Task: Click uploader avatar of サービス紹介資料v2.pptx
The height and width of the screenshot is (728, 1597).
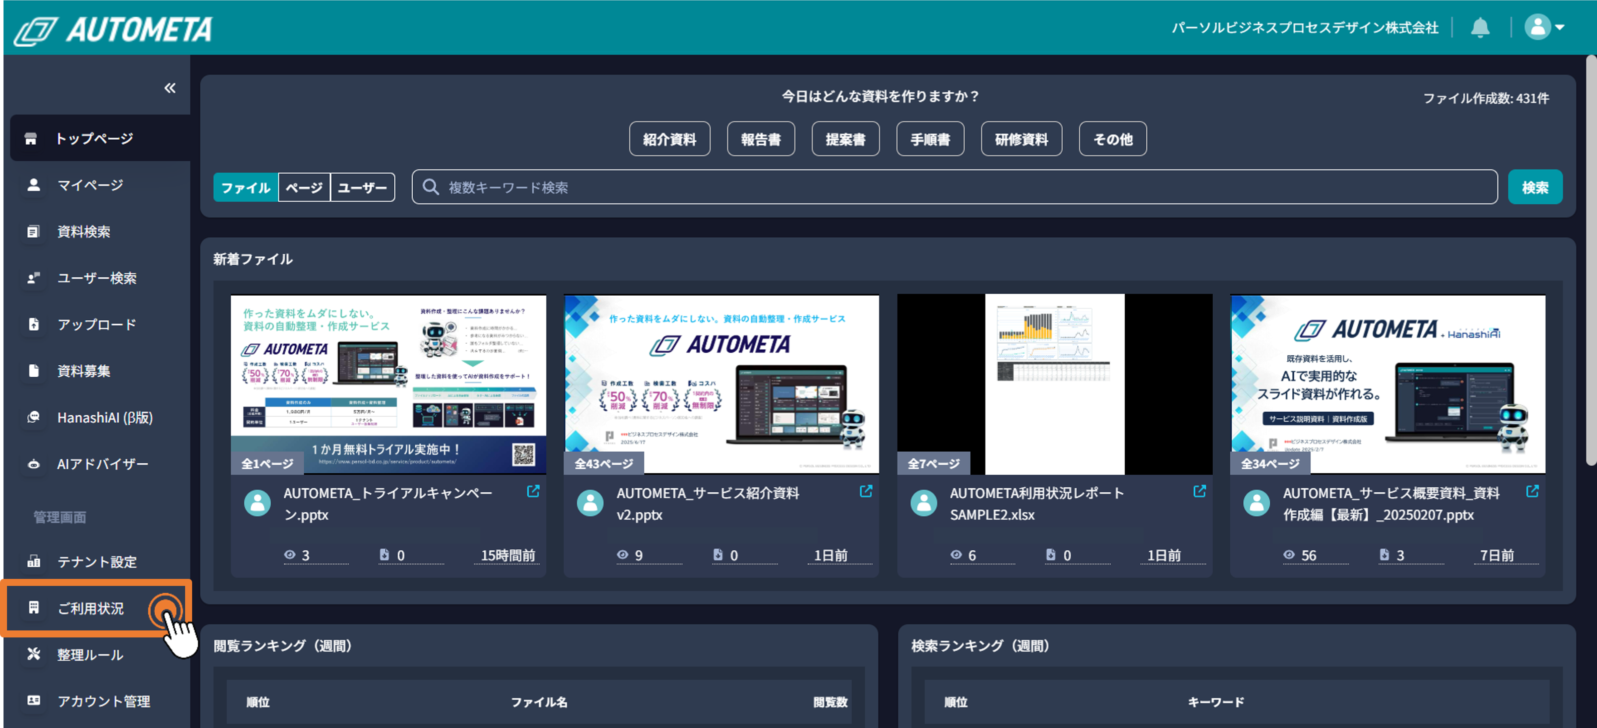Action: [x=590, y=503]
